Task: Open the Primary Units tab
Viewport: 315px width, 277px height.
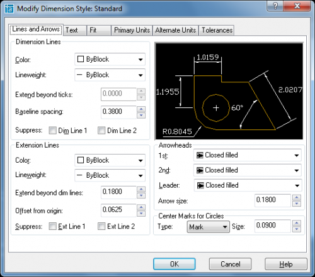Action: click(x=132, y=30)
